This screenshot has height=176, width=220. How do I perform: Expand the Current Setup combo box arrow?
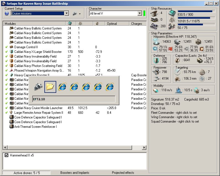(x=67, y=13)
